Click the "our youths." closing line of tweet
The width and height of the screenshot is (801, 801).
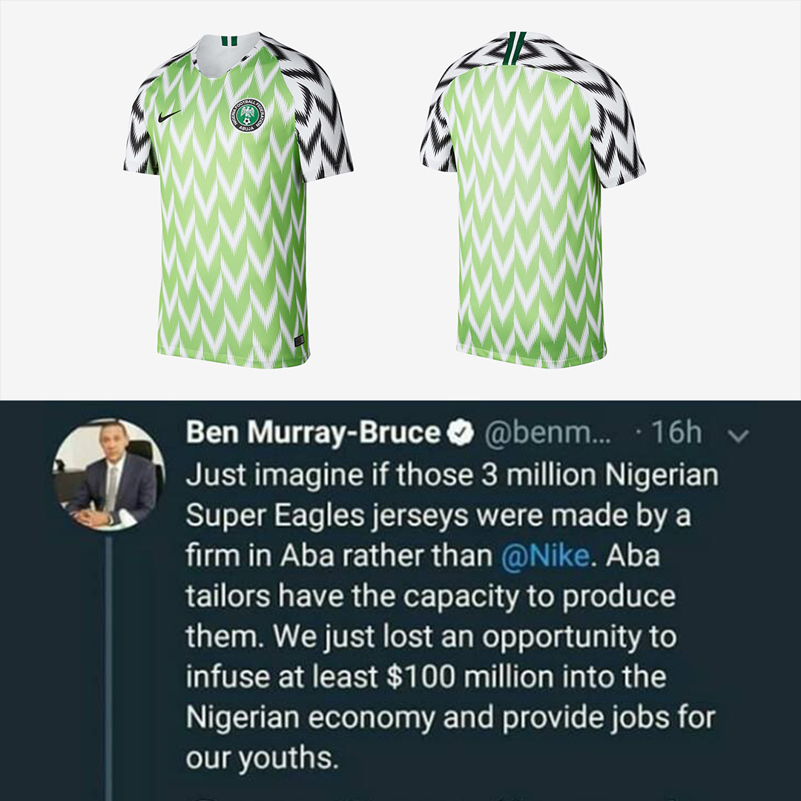point(262,758)
